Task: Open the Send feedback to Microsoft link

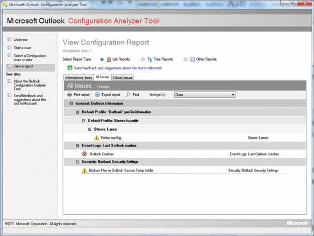Action: click(x=118, y=68)
